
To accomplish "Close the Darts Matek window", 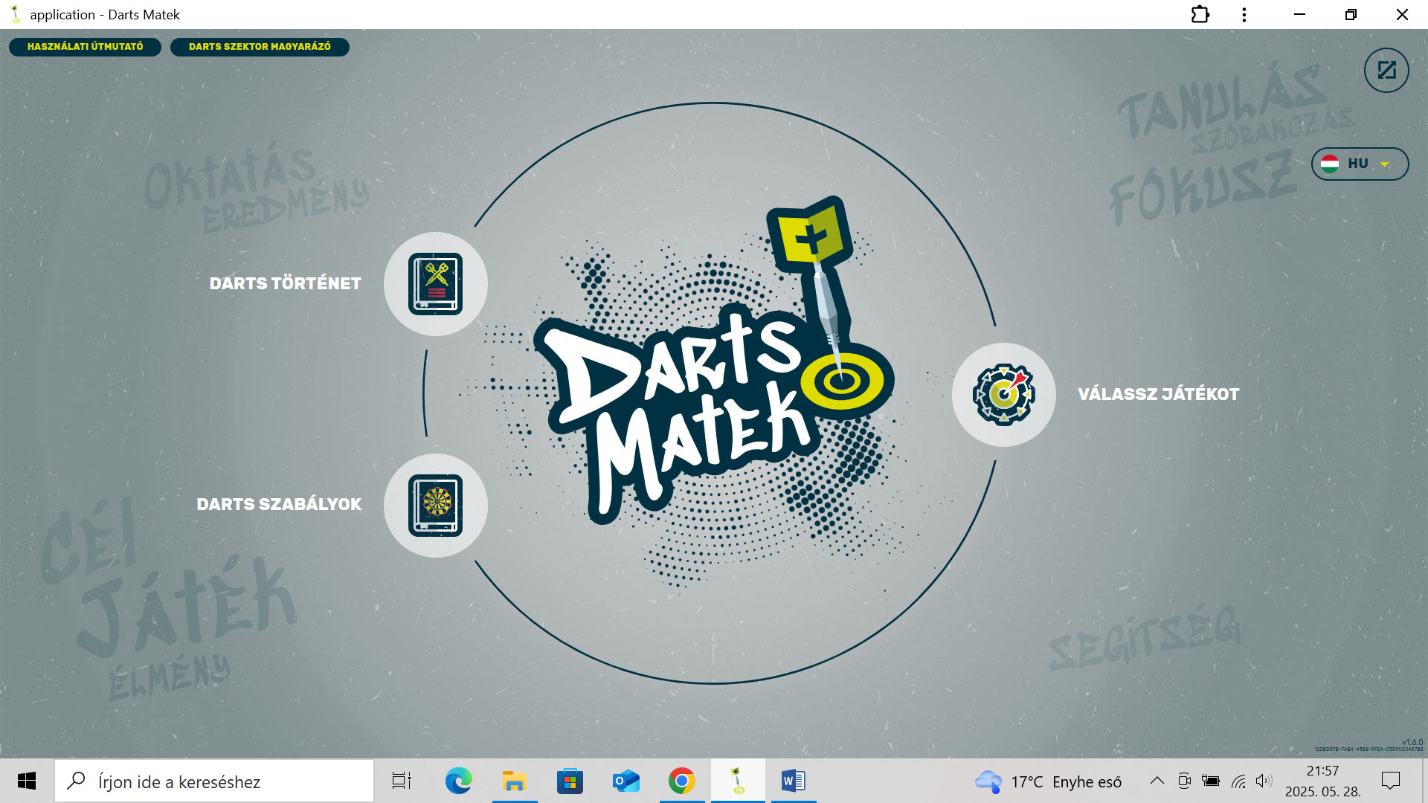I will tap(1402, 15).
